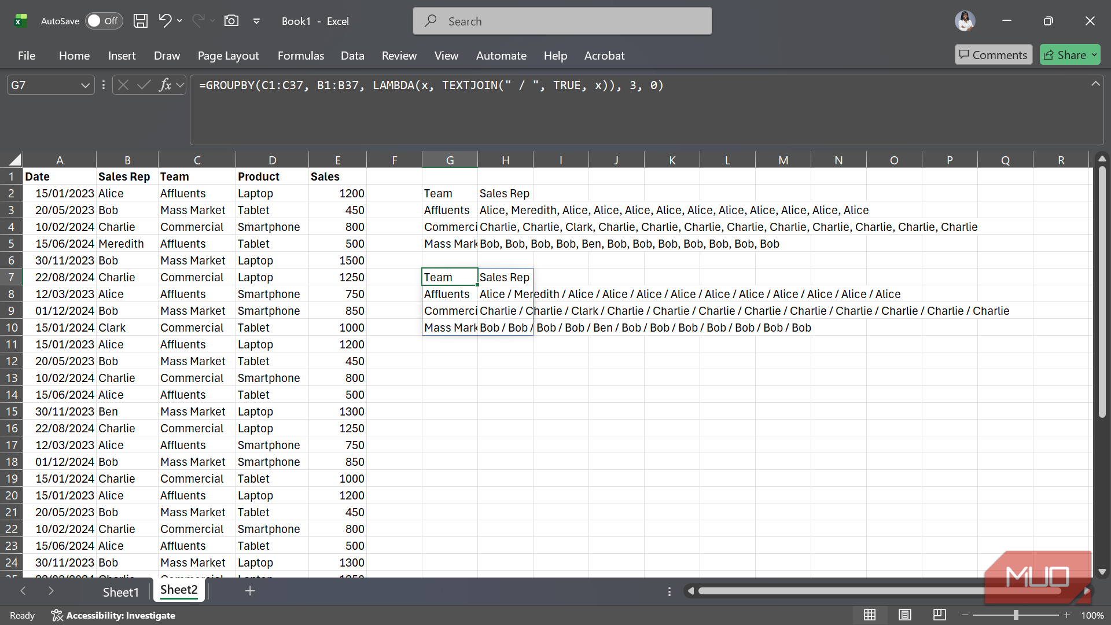Click the Undo arrow icon
1111x625 pixels.
tap(165, 21)
